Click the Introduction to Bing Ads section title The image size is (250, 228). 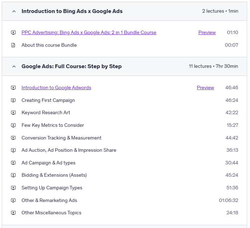(72, 11)
